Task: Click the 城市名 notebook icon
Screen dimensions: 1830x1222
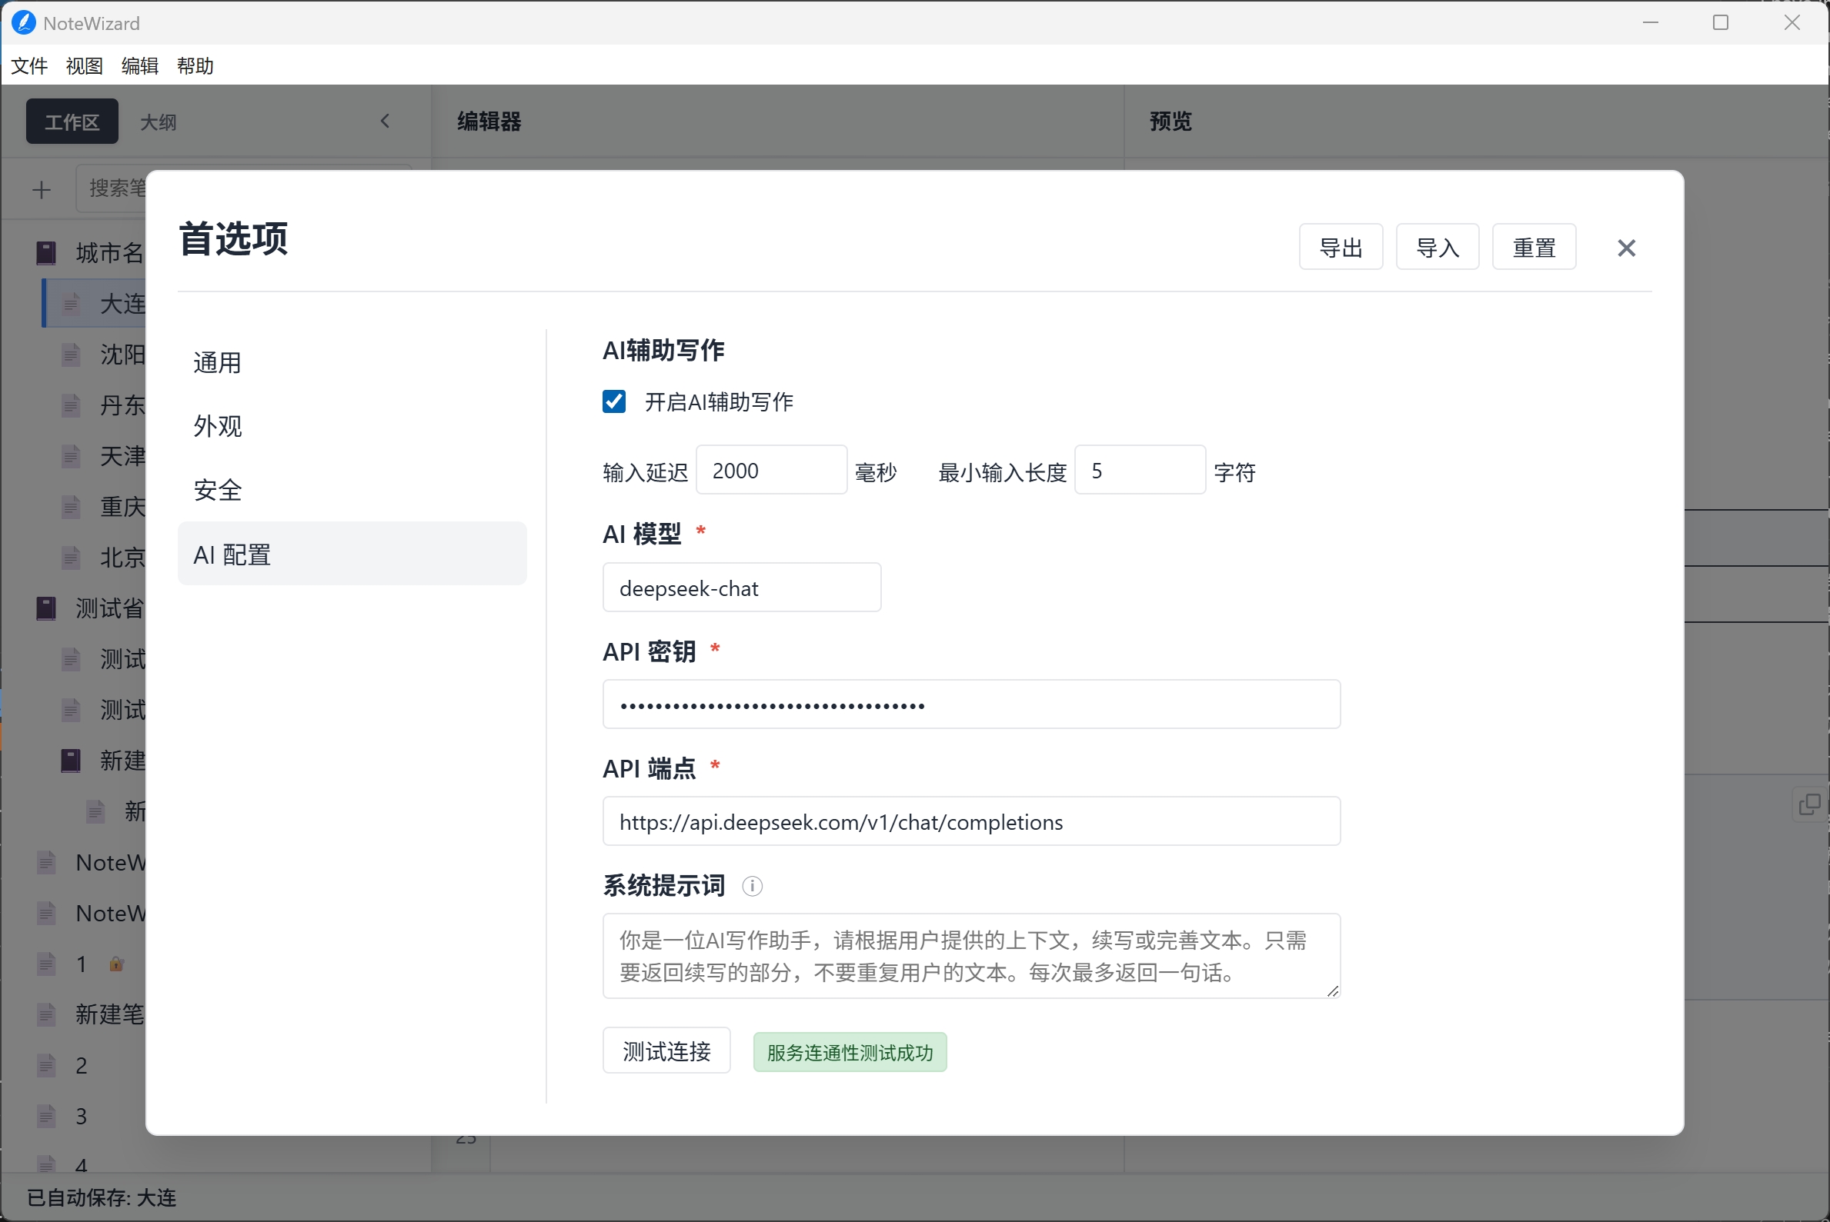Action: pyautogui.click(x=46, y=252)
